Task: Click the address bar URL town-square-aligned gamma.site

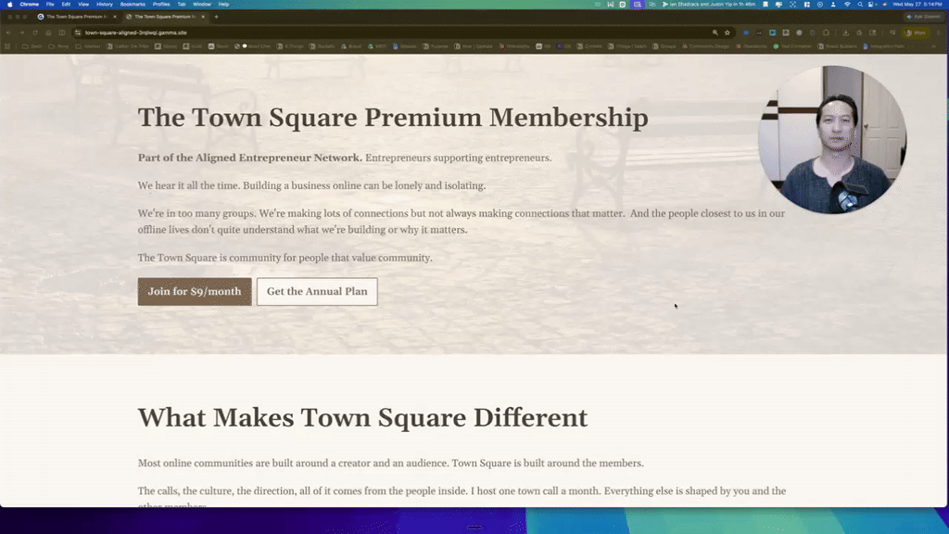Action: pos(135,32)
